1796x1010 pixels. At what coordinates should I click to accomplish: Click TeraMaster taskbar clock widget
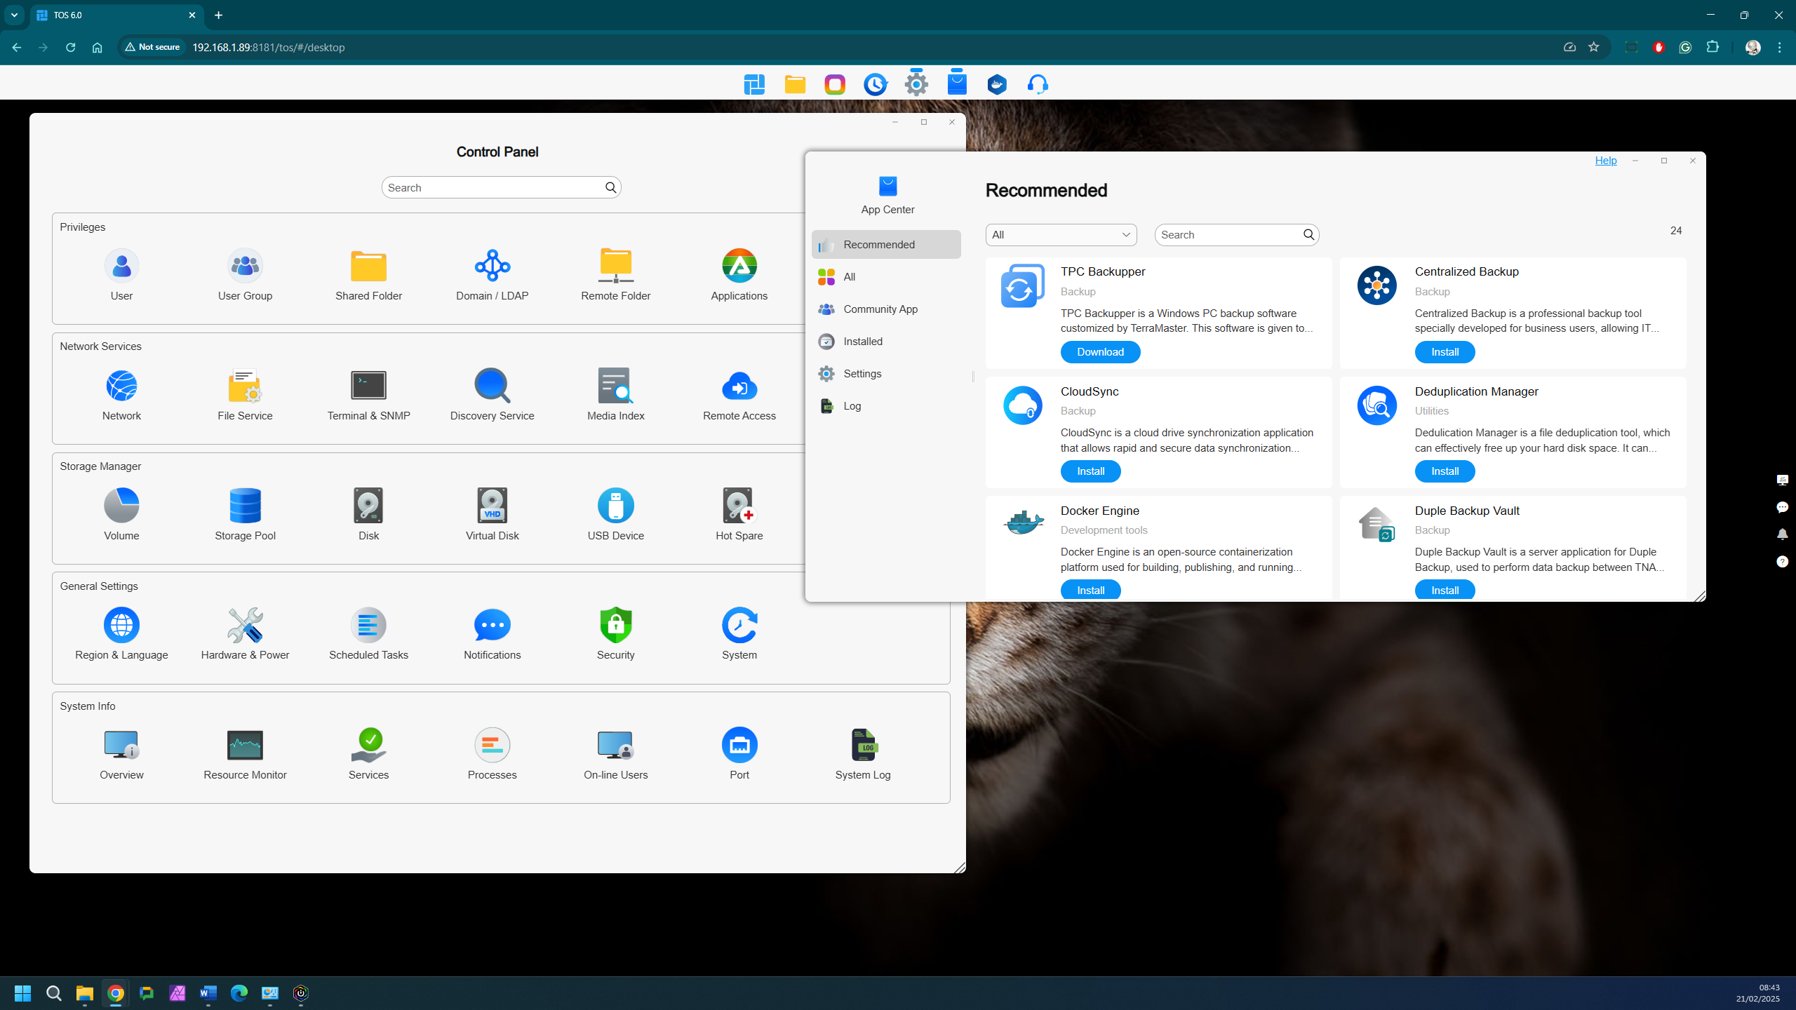[876, 83]
